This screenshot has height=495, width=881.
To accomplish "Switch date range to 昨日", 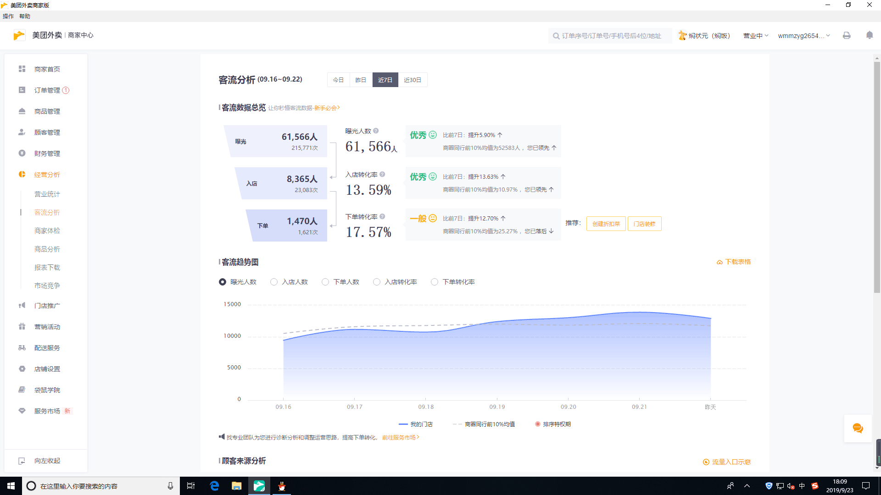I will point(361,80).
